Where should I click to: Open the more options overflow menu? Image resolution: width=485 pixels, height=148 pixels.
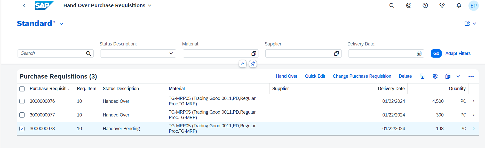pyautogui.click(x=471, y=76)
